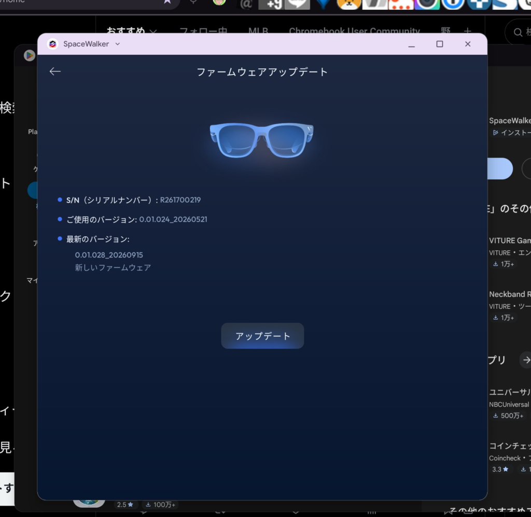Screen dimensions: 531x517
Task: Click the blue glasses device image
Action: pyautogui.click(x=261, y=140)
